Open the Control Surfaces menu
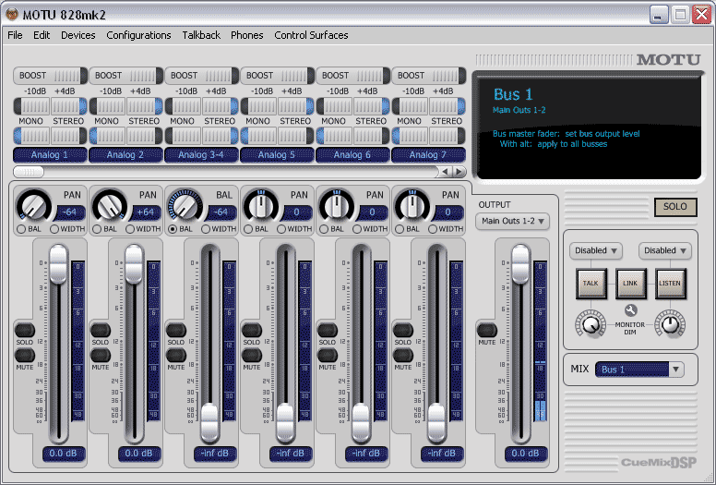Screen dimensions: 716x485 tap(312, 35)
